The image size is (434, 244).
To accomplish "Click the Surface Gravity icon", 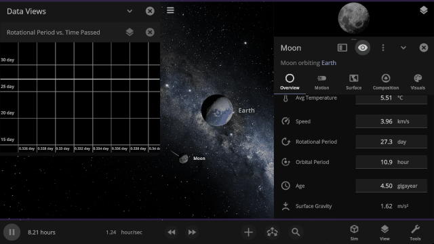I will click(x=285, y=206).
